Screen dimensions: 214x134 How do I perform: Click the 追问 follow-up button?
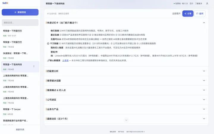[200, 13]
